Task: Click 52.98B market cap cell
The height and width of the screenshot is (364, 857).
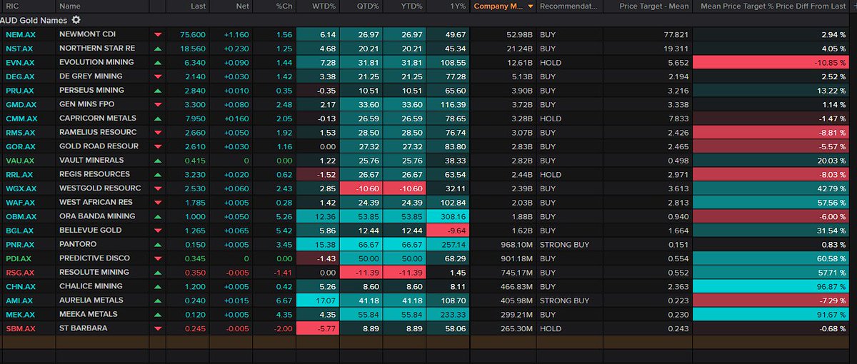Action: click(x=503, y=34)
